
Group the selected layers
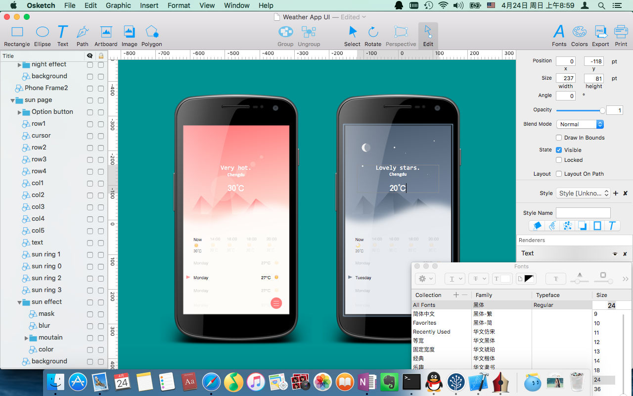tap(285, 36)
